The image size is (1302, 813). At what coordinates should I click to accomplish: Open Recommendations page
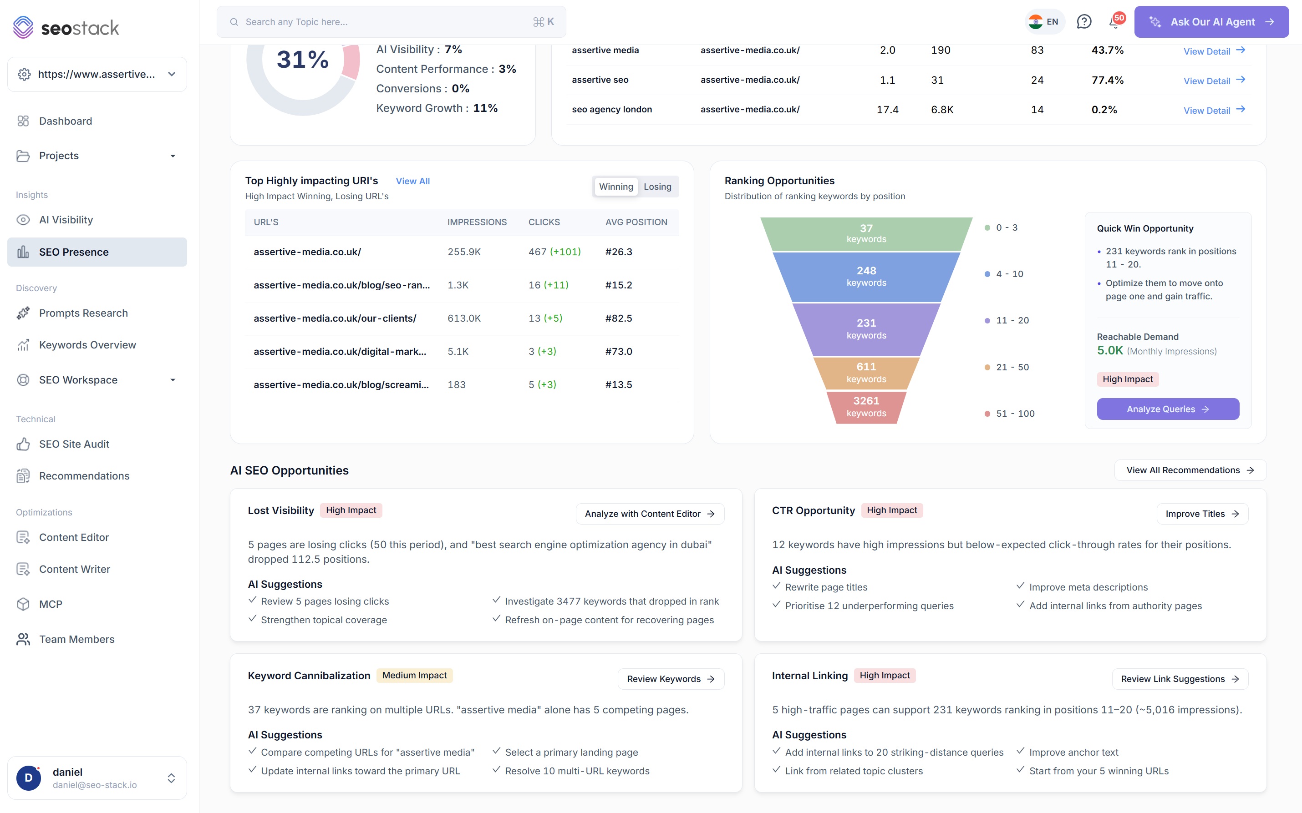[x=97, y=476]
